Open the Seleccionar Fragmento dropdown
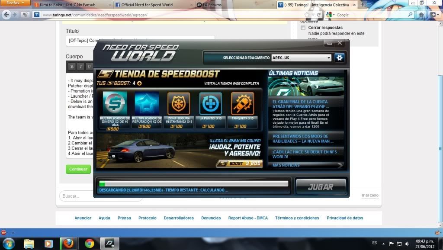443x250 pixels. pyautogui.click(x=301, y=58)
